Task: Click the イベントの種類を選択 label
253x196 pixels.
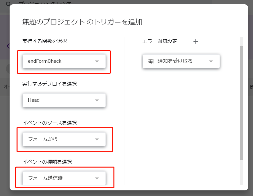Action: [x=47, y=162]
